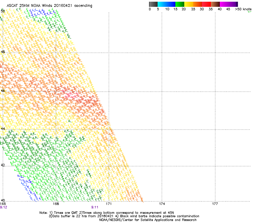The width and height of the screenshot is (253, 222).
Task: Click the longitude label '165'
Action: tap(3, 204)
